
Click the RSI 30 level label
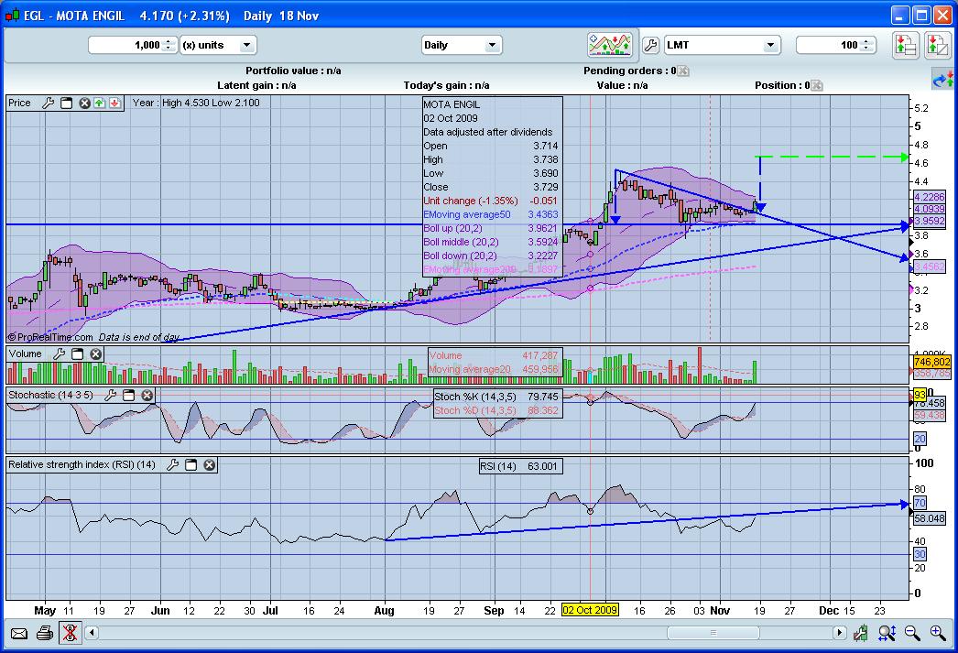point(920,555)
